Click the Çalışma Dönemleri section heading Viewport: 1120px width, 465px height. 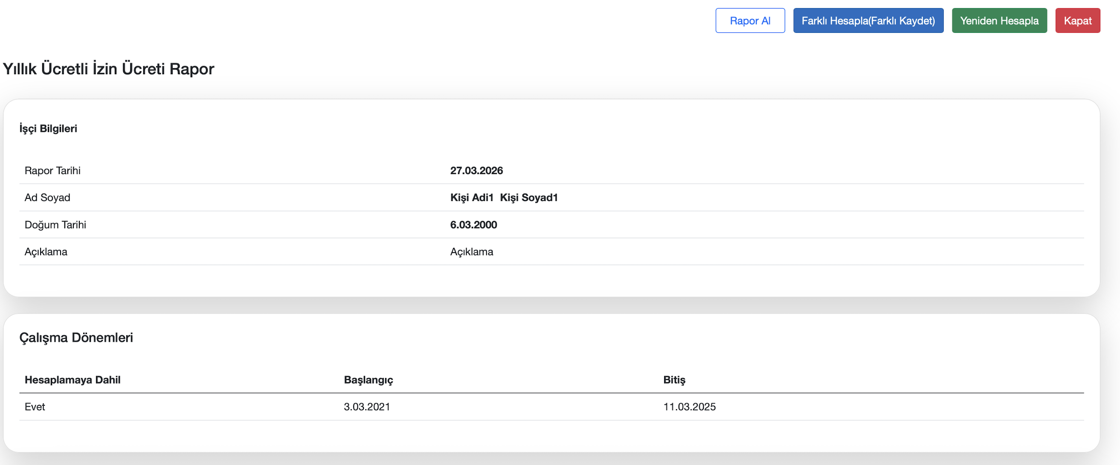pos(76,337)
